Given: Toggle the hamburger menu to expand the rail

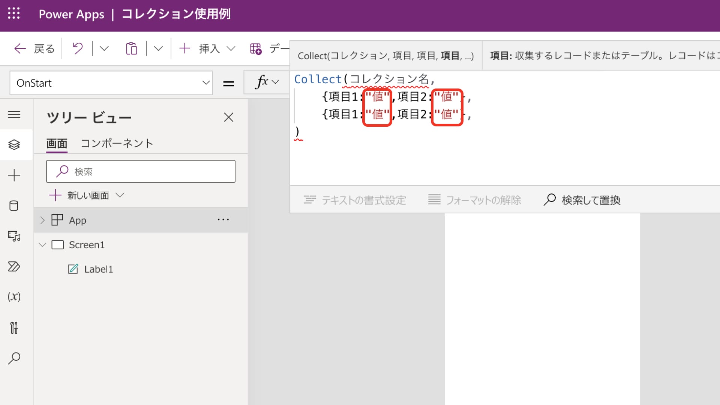Looking at the screenshot, I should (x=14, y=115).
